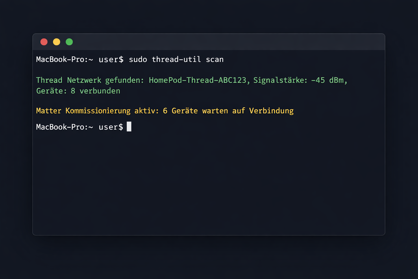Screen dimensions: 418x279
Task: Select the command text 'sudo thread-util scan'
Action: point(176,59)
